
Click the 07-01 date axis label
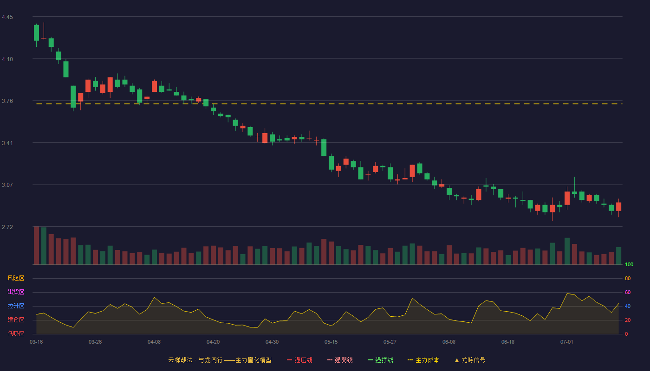(566, 342)
